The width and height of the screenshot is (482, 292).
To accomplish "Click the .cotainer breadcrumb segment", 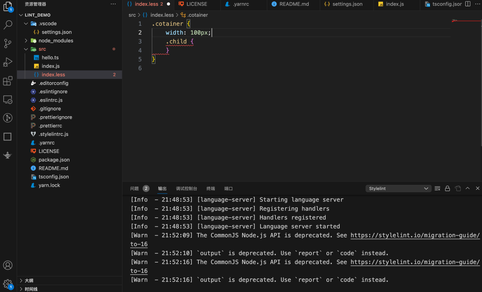I will pyautogui.click(x=194, y=15).
